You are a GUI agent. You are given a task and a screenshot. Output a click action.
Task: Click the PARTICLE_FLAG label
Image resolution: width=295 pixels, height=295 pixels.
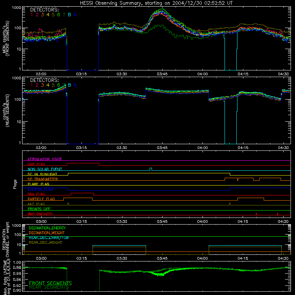(41, 199)
